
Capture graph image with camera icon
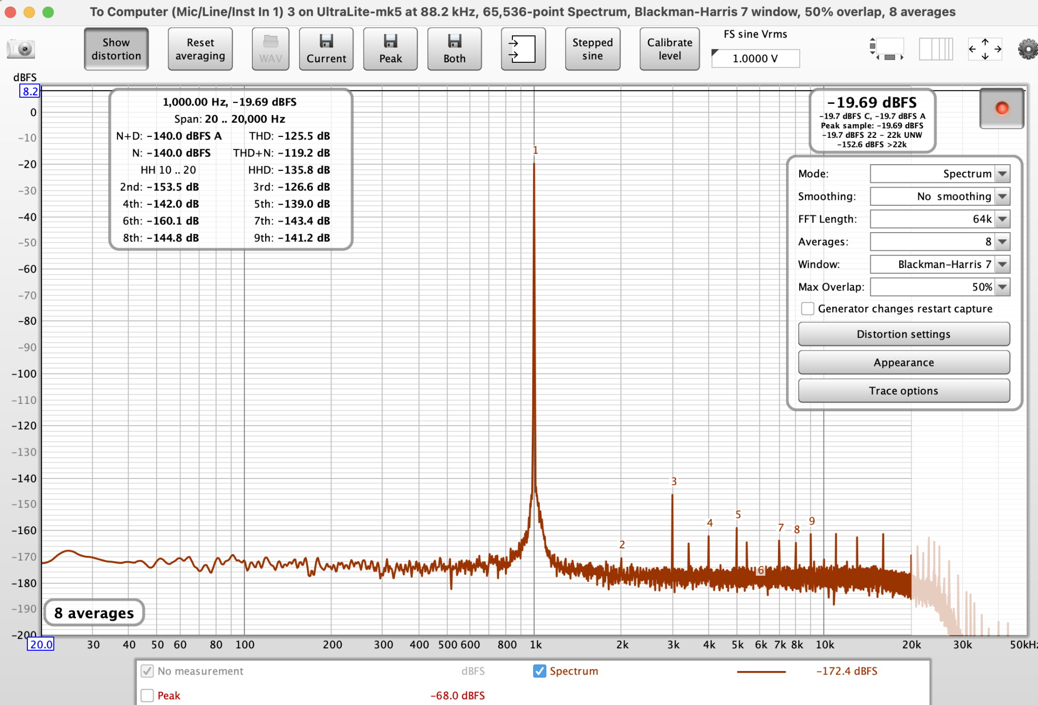coord(21,49)
